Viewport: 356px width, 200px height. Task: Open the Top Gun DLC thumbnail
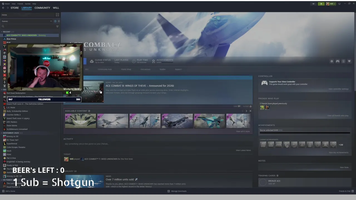[80, 121]
